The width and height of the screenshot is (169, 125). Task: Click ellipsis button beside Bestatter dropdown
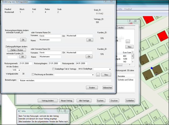pos(98,75)
